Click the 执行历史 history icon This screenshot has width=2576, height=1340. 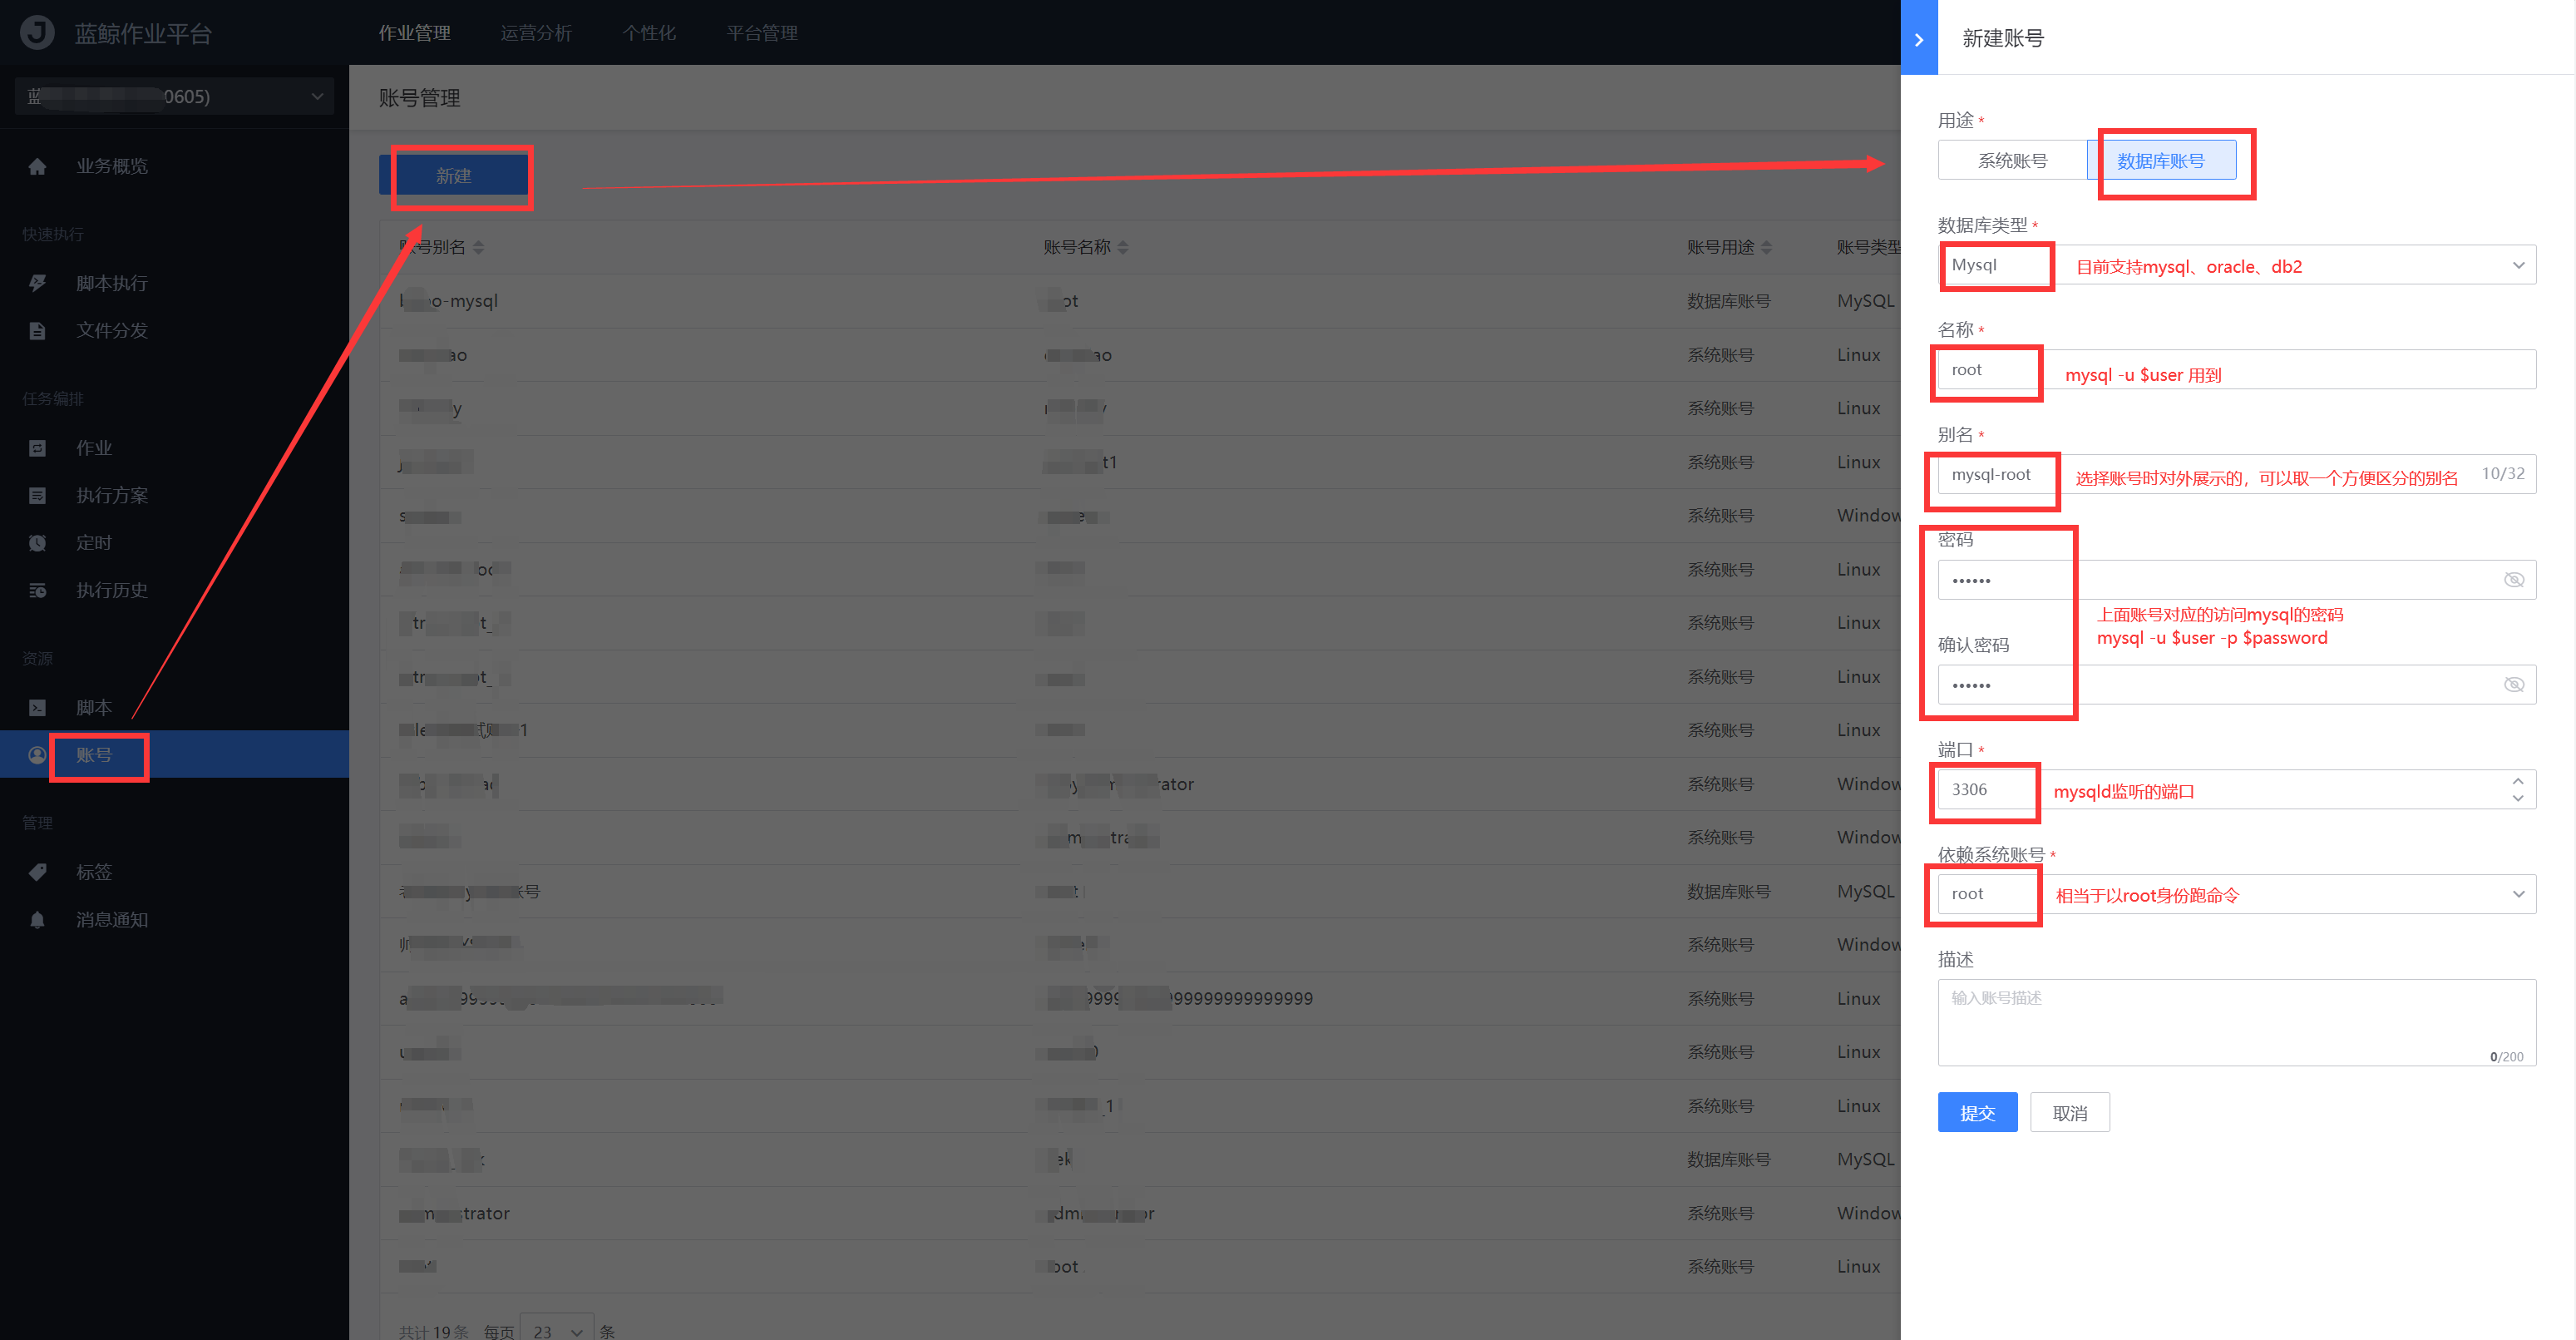[x=37, y=590]
